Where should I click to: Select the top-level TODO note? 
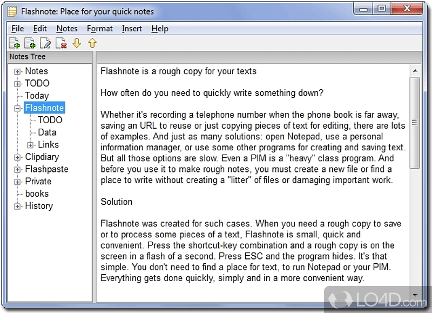coord(37,83)
